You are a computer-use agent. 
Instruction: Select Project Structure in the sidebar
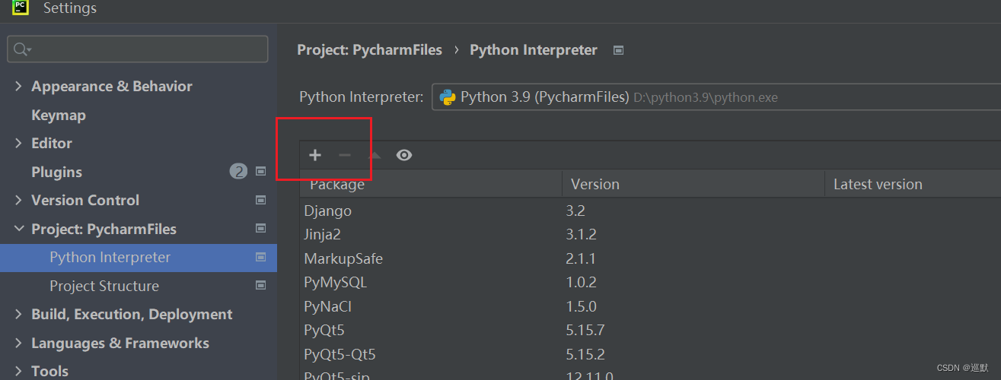[104, 286]
